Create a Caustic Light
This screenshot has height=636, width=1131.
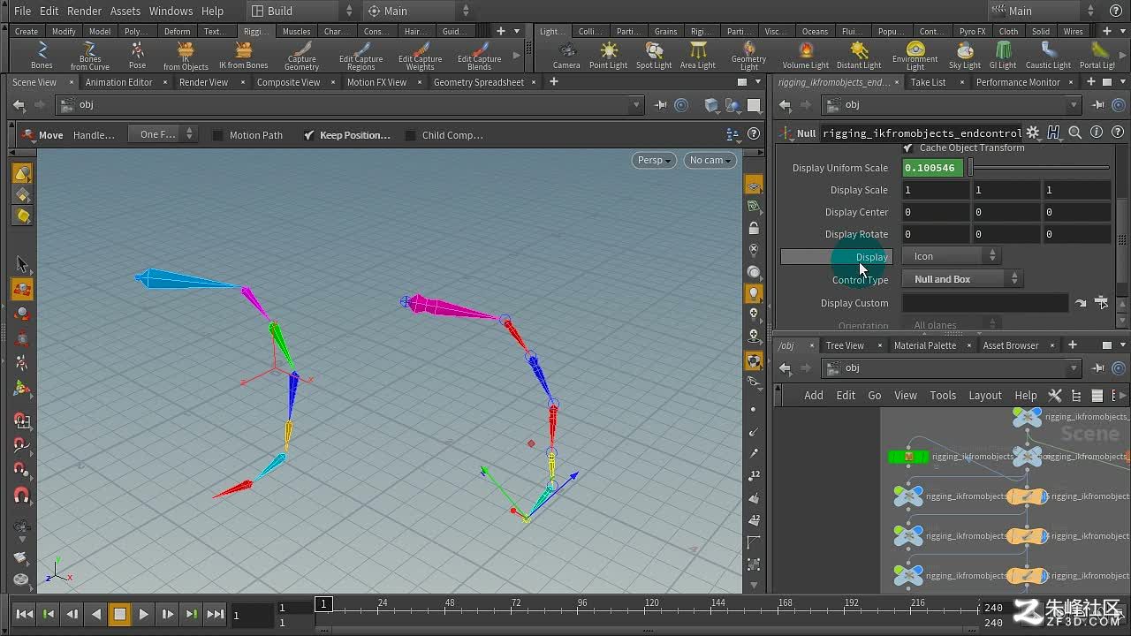1049,56
